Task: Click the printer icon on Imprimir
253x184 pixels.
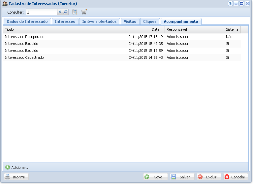Action: click(x=8, y=177)
